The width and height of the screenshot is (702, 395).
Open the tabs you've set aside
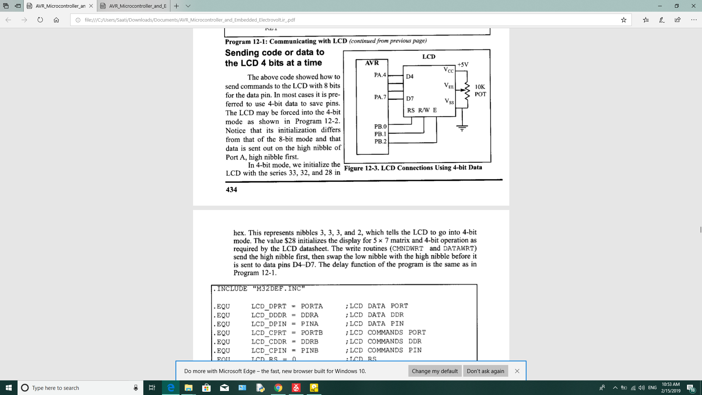coord(6,6)
